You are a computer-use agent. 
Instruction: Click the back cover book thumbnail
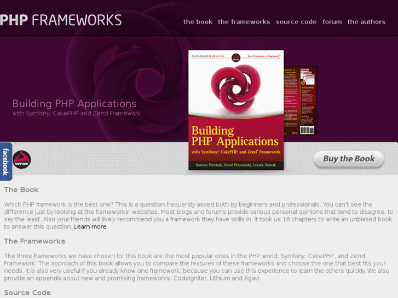[x=300, y=101]
